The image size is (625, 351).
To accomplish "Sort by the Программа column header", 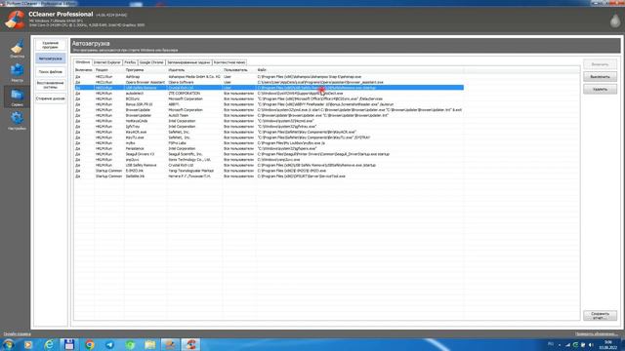I will (x=146, y=69).
